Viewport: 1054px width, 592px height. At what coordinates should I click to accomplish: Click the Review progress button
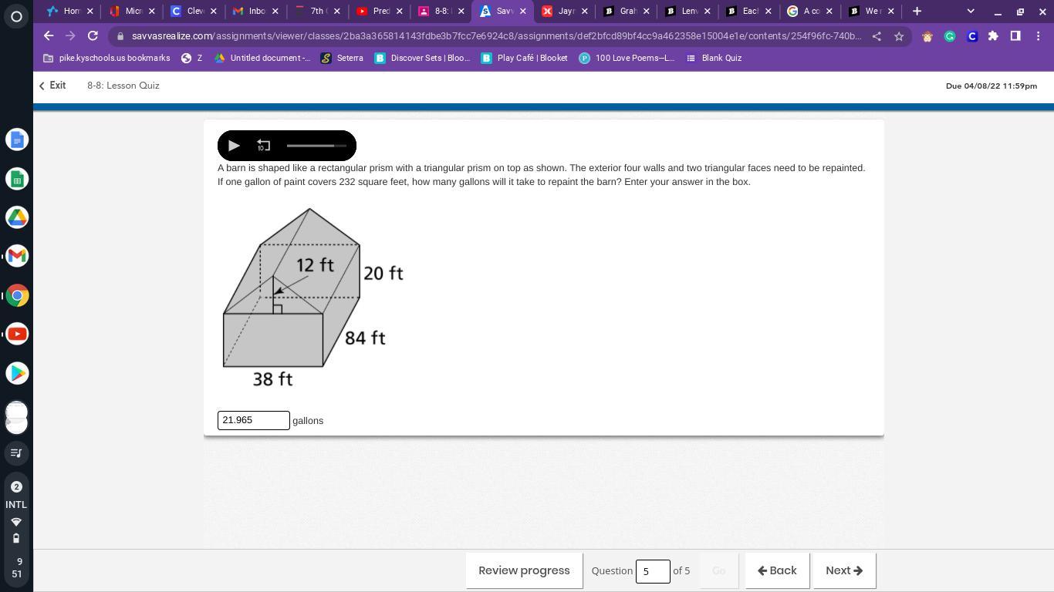point(524,570)
